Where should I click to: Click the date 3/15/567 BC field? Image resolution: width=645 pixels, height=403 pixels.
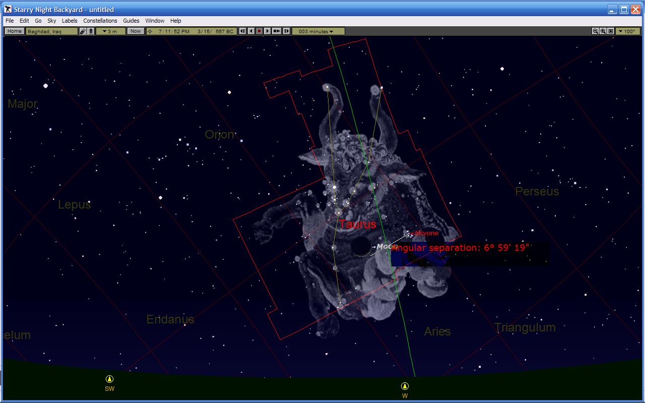coord(216,31)
